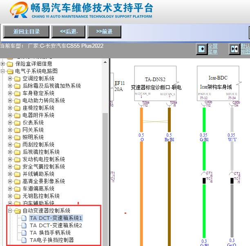250x246 pixels.
Task: Click the TA-DNS2 connector box
Action: [x=155, y=84]
